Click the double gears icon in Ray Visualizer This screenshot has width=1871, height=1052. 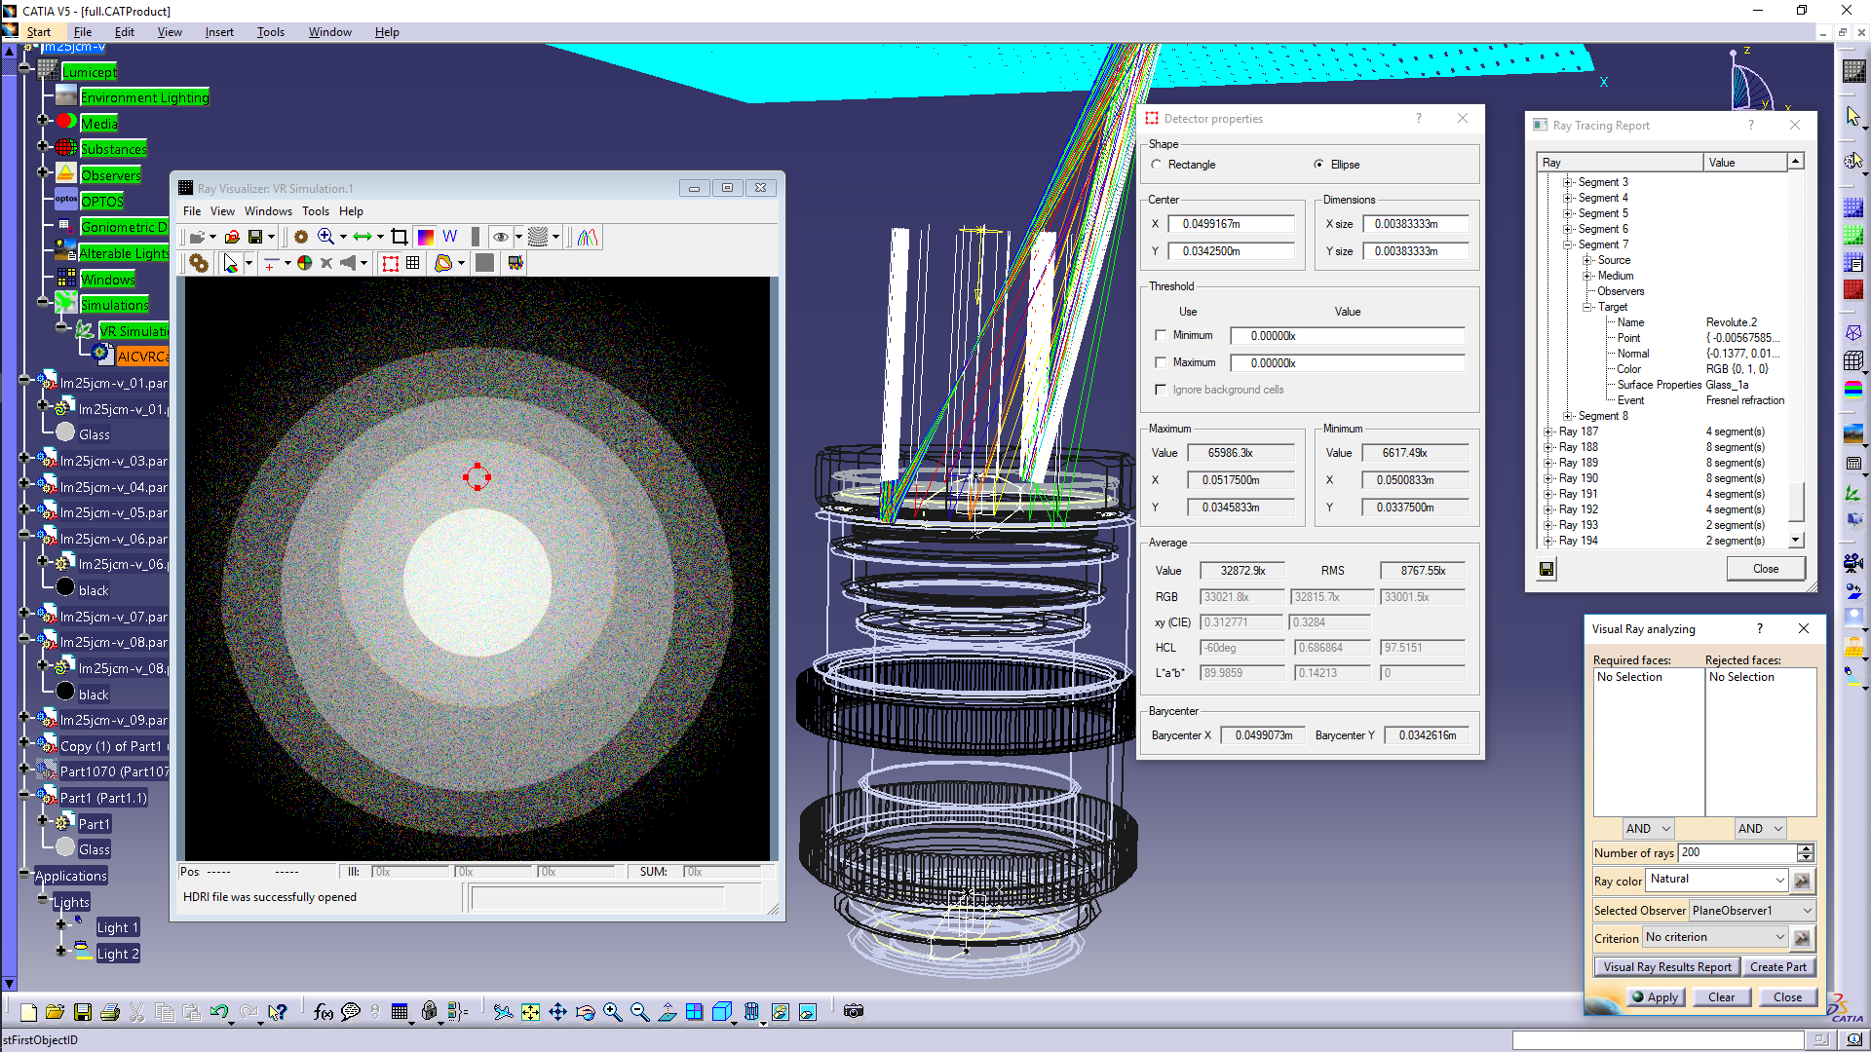click(199, 263)
